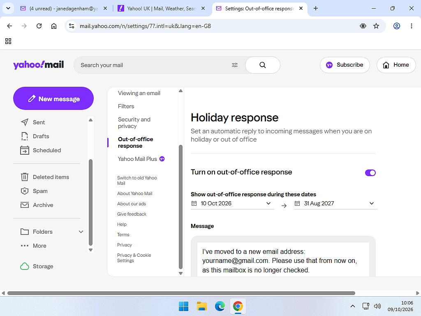
Task: Open Security and privacy settings
Action: 134,123
